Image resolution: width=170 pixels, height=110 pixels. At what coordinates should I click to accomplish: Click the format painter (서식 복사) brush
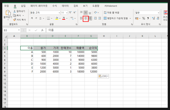point(15,20)
